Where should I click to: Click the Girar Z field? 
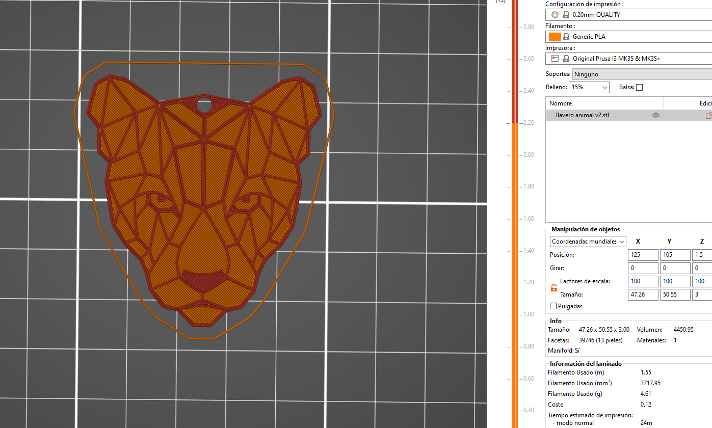(x=702, y=268)
